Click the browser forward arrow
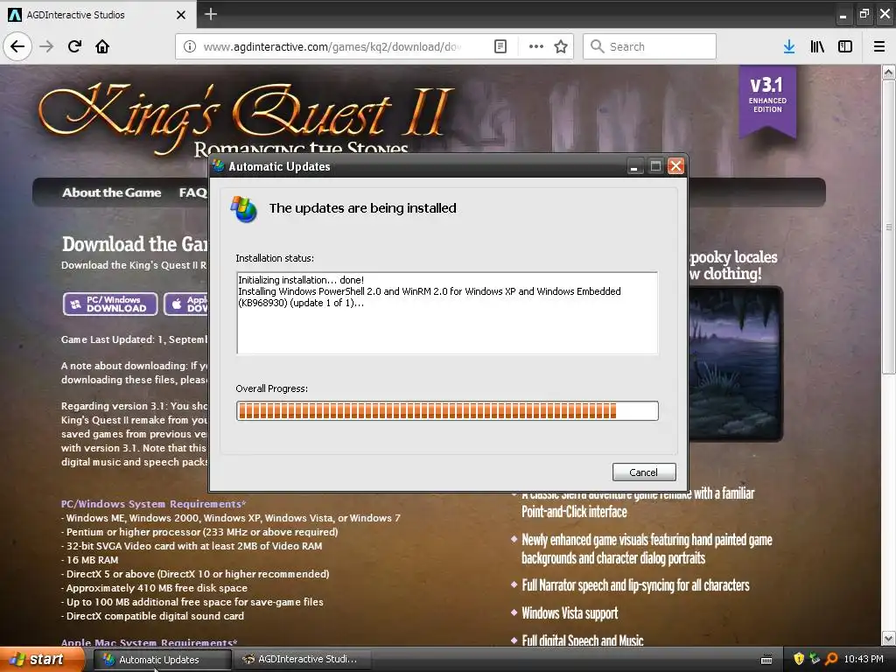This screenshot has width=896, height=672. (46, 46)
